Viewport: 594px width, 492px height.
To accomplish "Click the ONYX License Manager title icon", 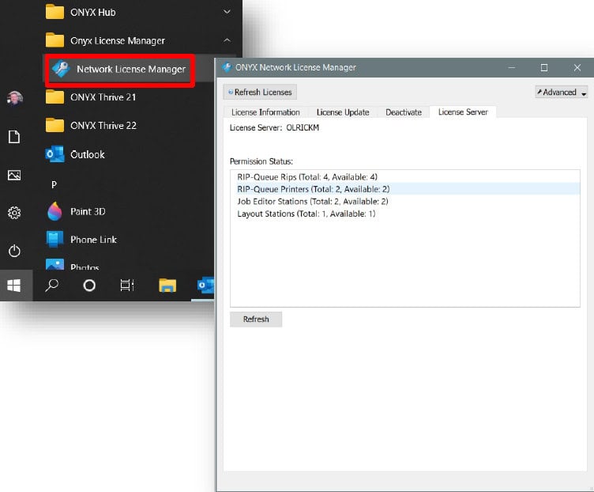I will click(x=227, y=67).
